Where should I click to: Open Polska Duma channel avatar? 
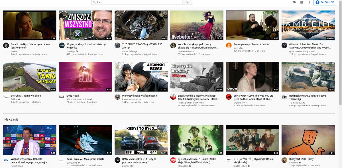[173, 97]
